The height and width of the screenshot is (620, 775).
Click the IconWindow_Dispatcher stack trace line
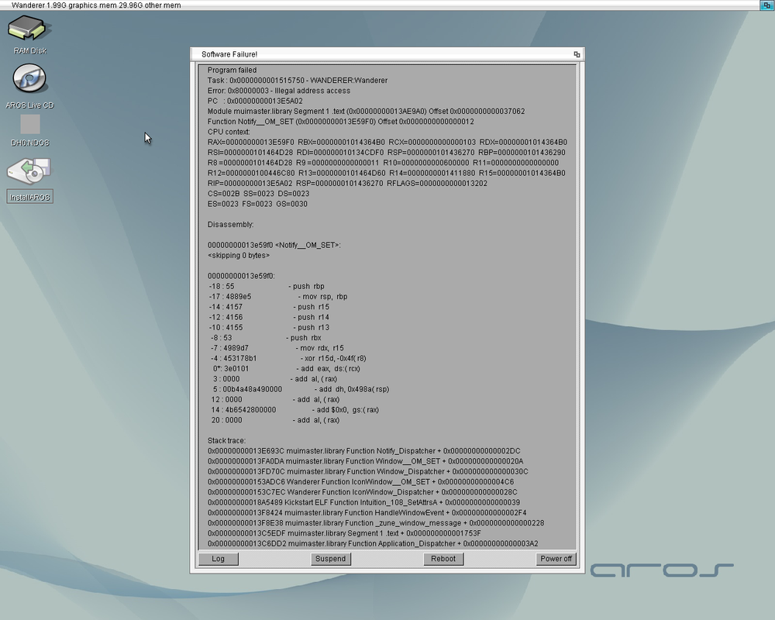(362, 492)
